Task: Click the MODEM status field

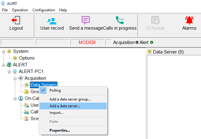Action: (x=87, y=42)
